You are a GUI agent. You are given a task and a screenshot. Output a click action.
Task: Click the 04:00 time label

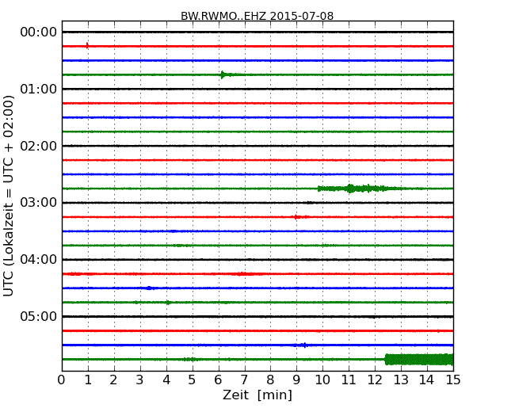click(x=39, y=260)
